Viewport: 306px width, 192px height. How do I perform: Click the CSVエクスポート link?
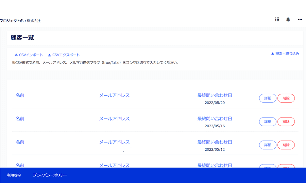pyautogui.click(x=66, y=55)
